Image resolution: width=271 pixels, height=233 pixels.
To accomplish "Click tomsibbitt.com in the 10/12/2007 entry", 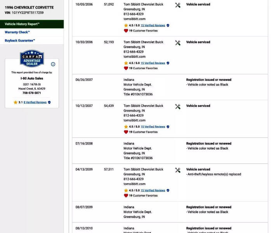I will (x=134, y=120).
